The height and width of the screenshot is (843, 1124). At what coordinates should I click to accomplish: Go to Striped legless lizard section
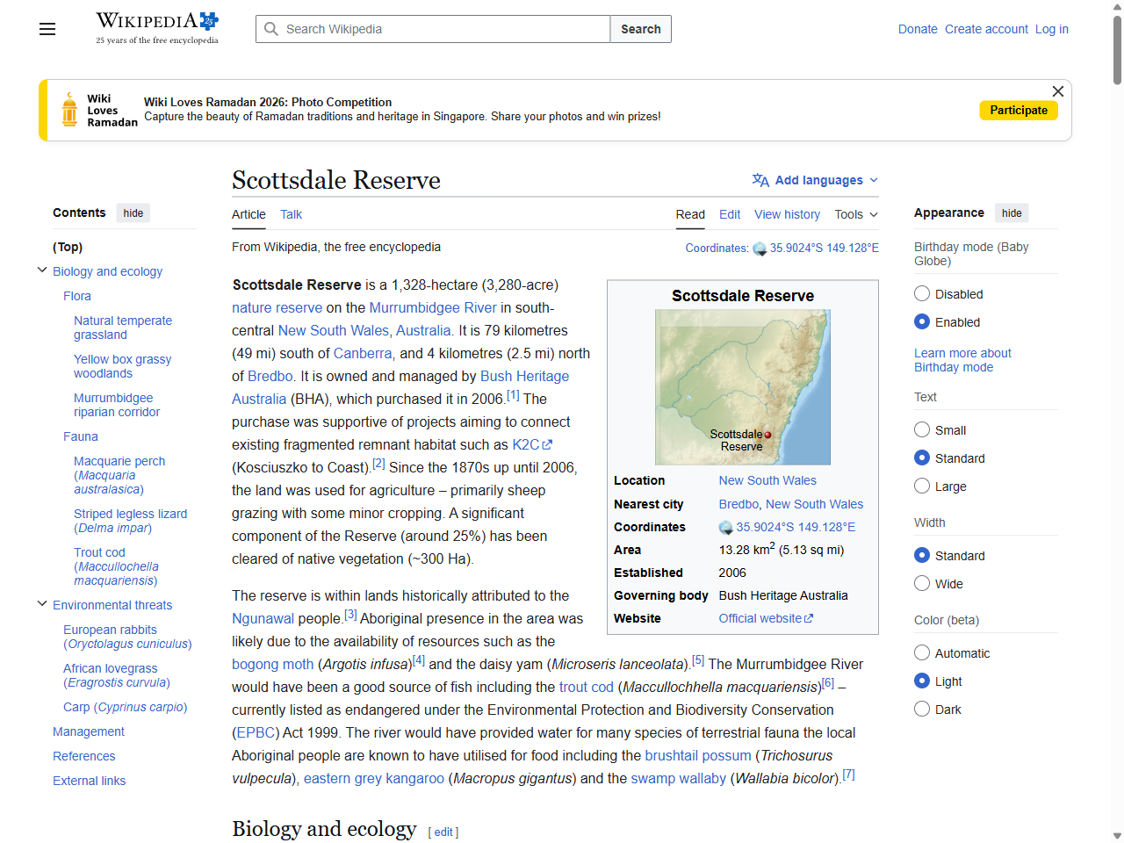[x=130, y=521]
